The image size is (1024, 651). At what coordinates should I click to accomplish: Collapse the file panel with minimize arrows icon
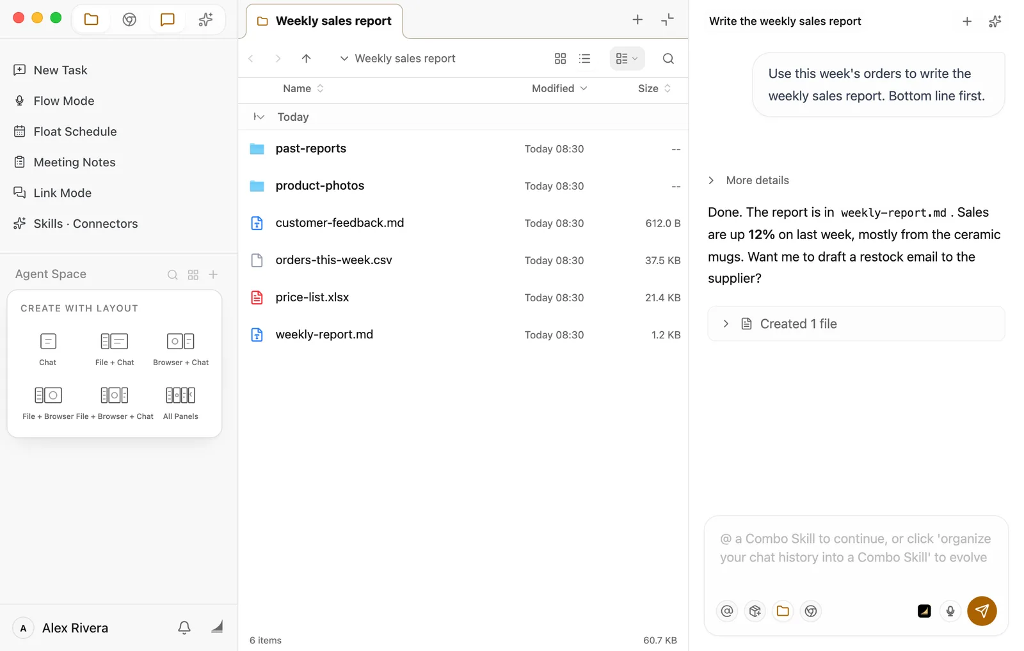[x=668, y=20]
